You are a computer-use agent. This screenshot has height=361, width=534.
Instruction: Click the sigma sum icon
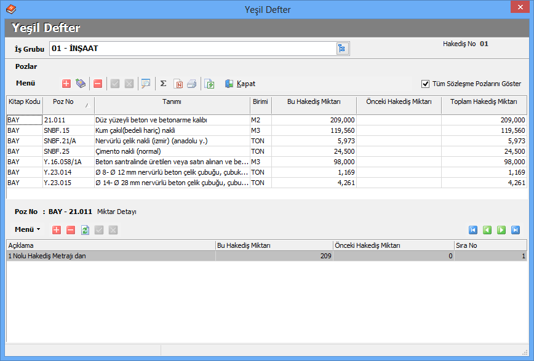pyautogui.click(x=163, y=84)
